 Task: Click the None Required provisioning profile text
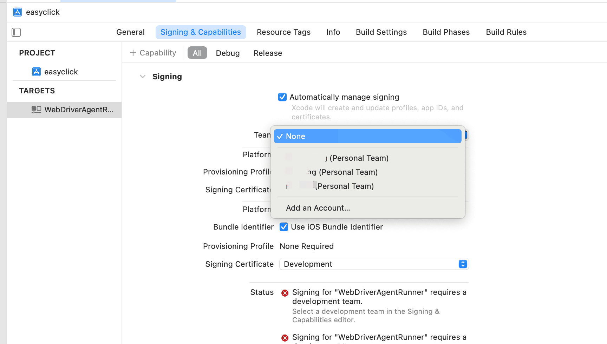point(307,246)
